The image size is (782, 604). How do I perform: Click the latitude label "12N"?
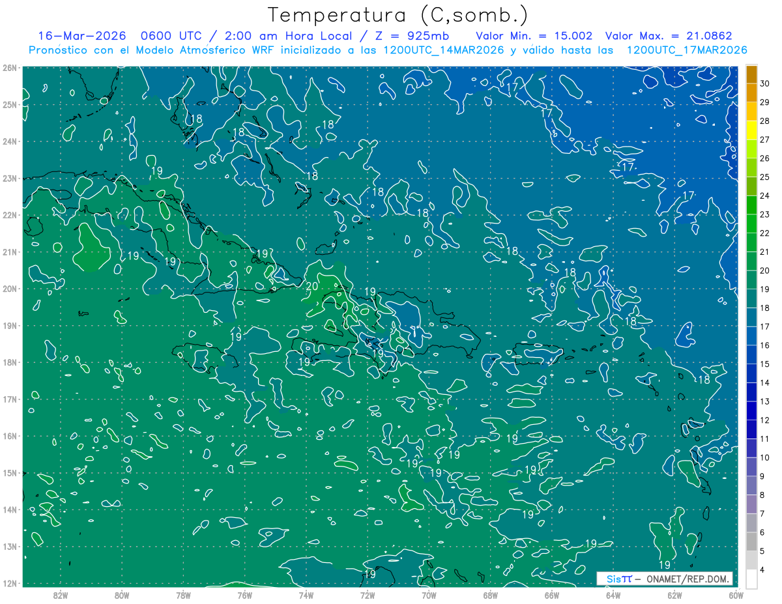coord(10,583)
